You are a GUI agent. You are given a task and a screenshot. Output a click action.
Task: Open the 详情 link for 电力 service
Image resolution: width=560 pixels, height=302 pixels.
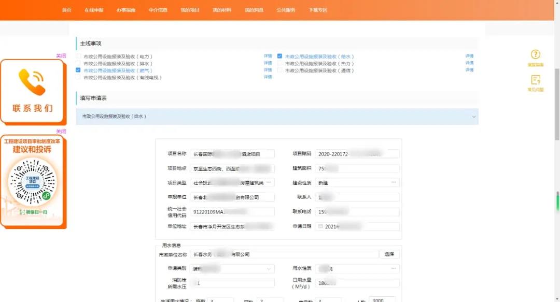pos(268,55)
